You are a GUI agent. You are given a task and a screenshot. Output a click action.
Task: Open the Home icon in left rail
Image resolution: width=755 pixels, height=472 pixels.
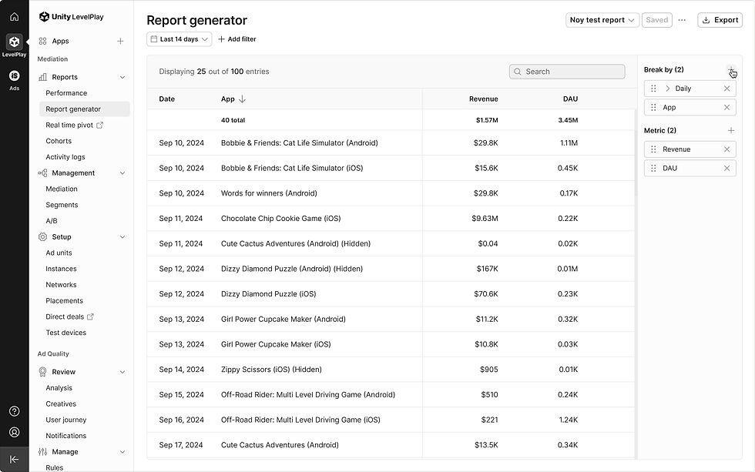[x=15, y=17]
